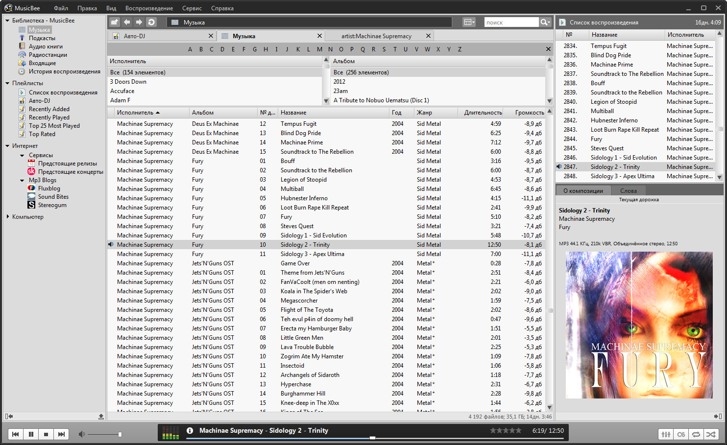Open Входящие in the sidebar
This screenshot has width=727, height=445.
[x=42, y=63]
